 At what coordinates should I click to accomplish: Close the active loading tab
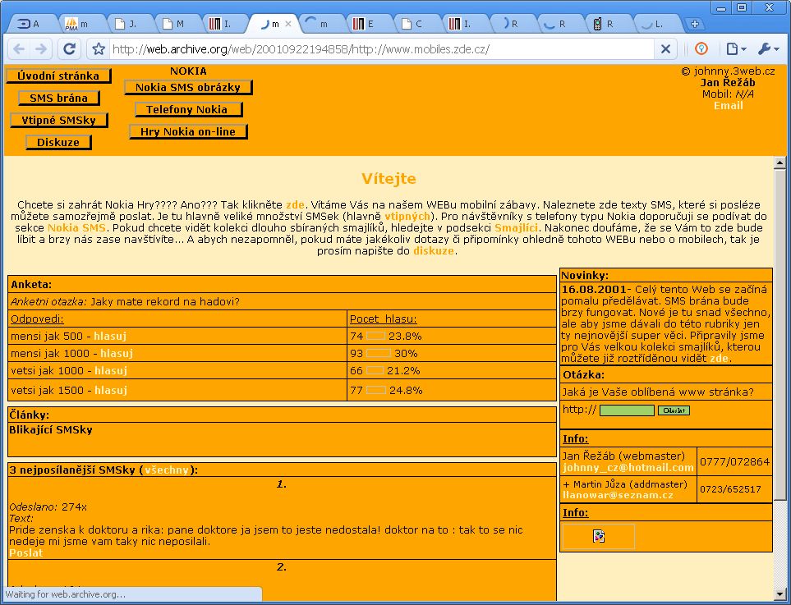[288, 24]
